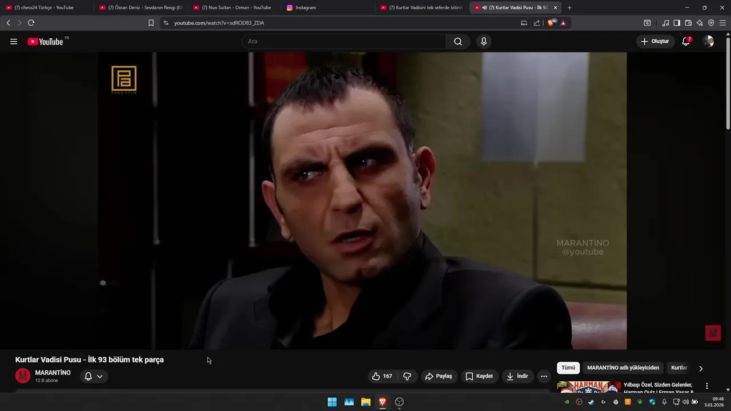Open tab search button
The image size is (731, 411).
(647, 23)
